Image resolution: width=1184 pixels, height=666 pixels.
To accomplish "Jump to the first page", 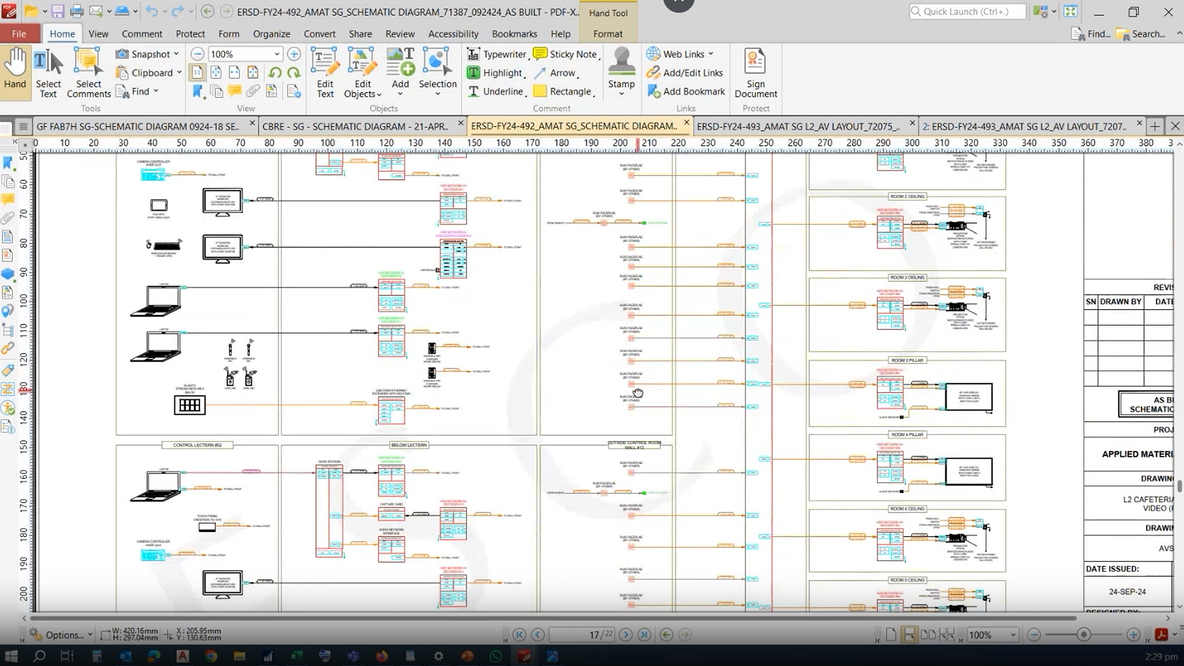I will (x=519, y=635).
